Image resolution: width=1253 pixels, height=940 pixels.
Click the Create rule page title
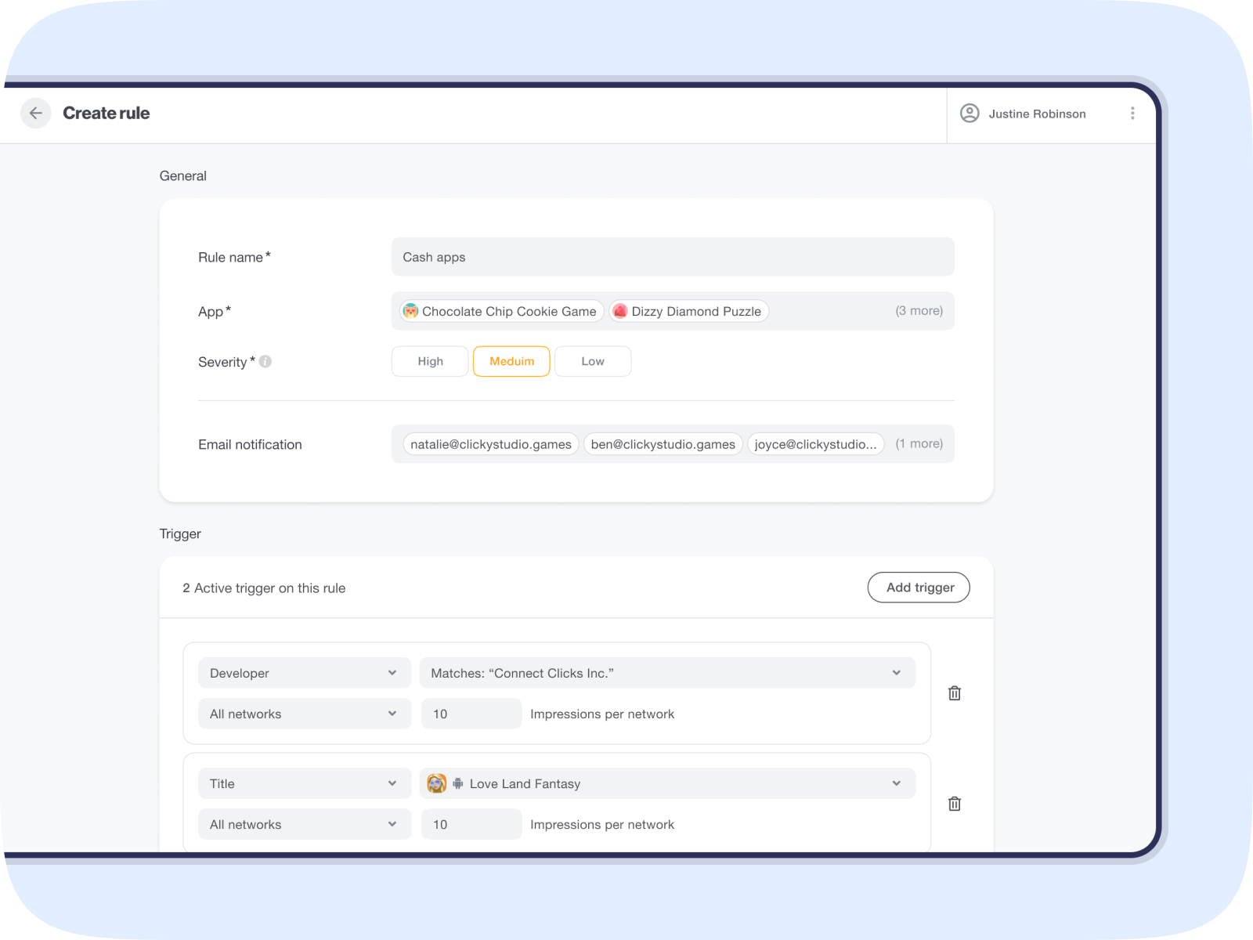(x=107, y=113)
